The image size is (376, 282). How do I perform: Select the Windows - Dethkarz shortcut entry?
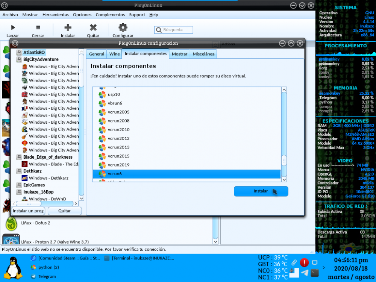(x=49, y=178)
